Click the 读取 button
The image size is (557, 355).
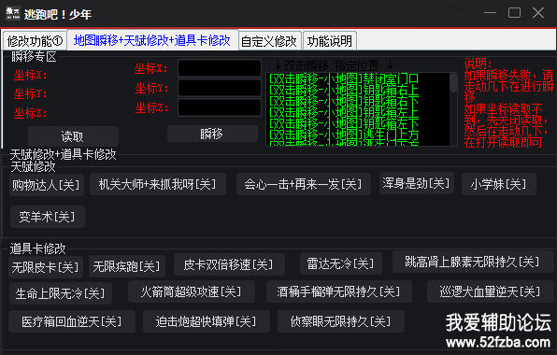point(73,136)
